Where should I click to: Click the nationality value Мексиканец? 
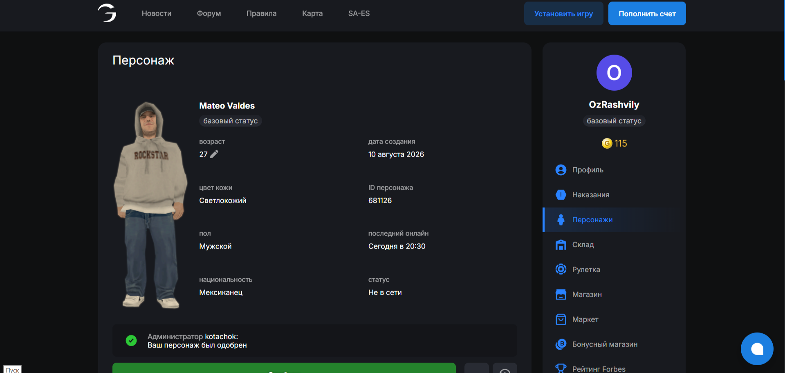[221, 293]
